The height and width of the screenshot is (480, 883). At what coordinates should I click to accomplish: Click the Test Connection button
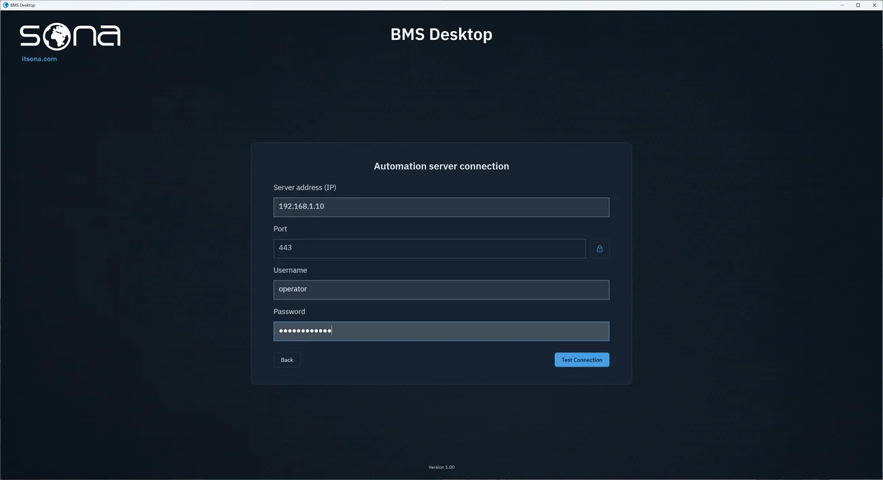pyautogui.click(x=581, y=360)
